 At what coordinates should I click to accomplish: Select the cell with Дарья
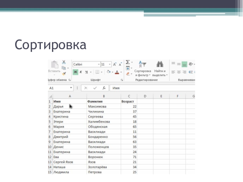(70, 106)
